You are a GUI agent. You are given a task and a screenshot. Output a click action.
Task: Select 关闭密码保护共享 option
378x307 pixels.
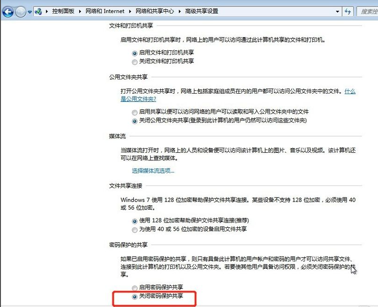pyautogui.click(x=135, y=296)
